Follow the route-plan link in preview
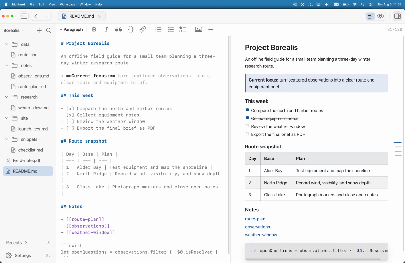 pyautogui.click(x=255, y=219)
